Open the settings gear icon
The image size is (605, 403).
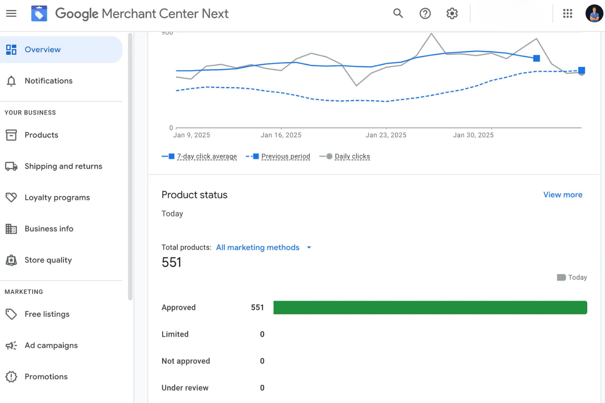(452, 13)
